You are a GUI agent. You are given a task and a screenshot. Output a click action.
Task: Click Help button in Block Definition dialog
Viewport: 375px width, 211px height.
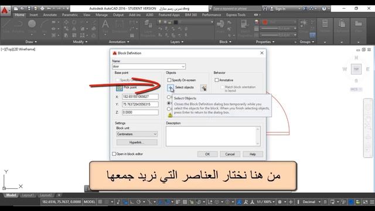tap(253, 154)
